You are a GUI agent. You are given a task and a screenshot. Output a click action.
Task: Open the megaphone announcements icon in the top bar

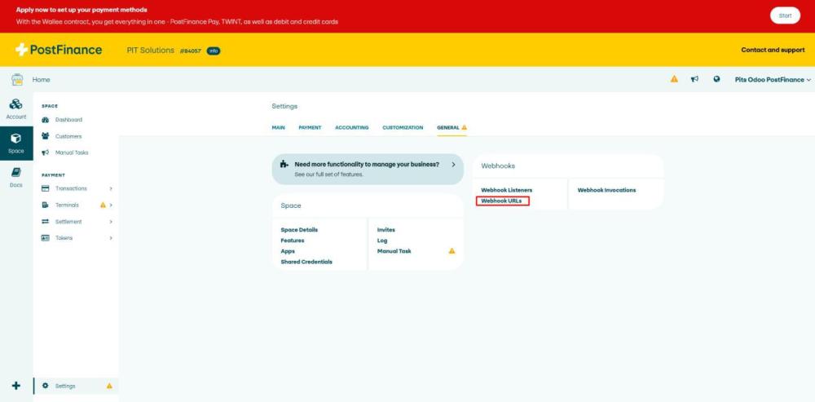[x=694, y=79]
